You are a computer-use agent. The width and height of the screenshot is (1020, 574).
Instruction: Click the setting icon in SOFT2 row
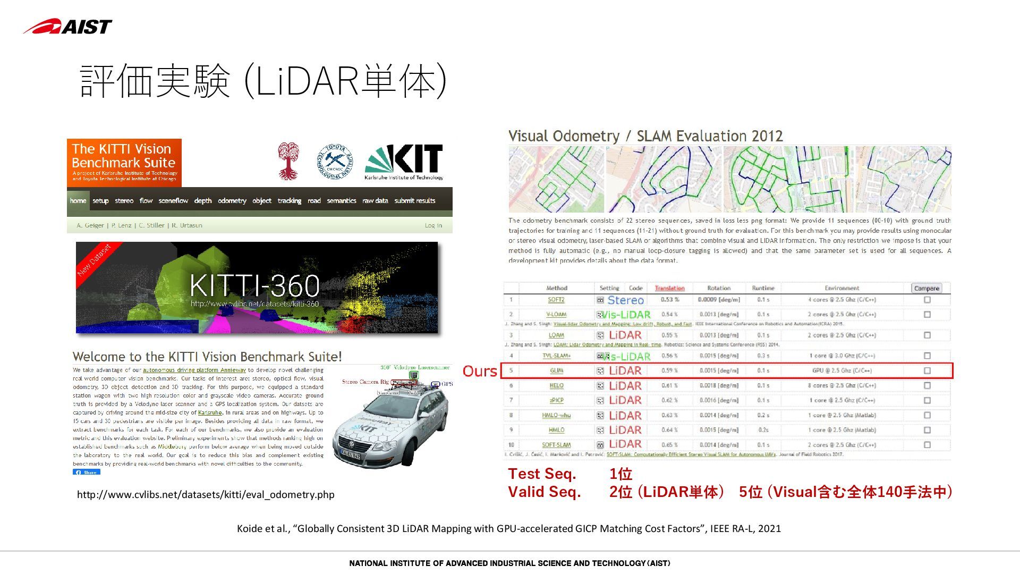(x=600, y=300)
